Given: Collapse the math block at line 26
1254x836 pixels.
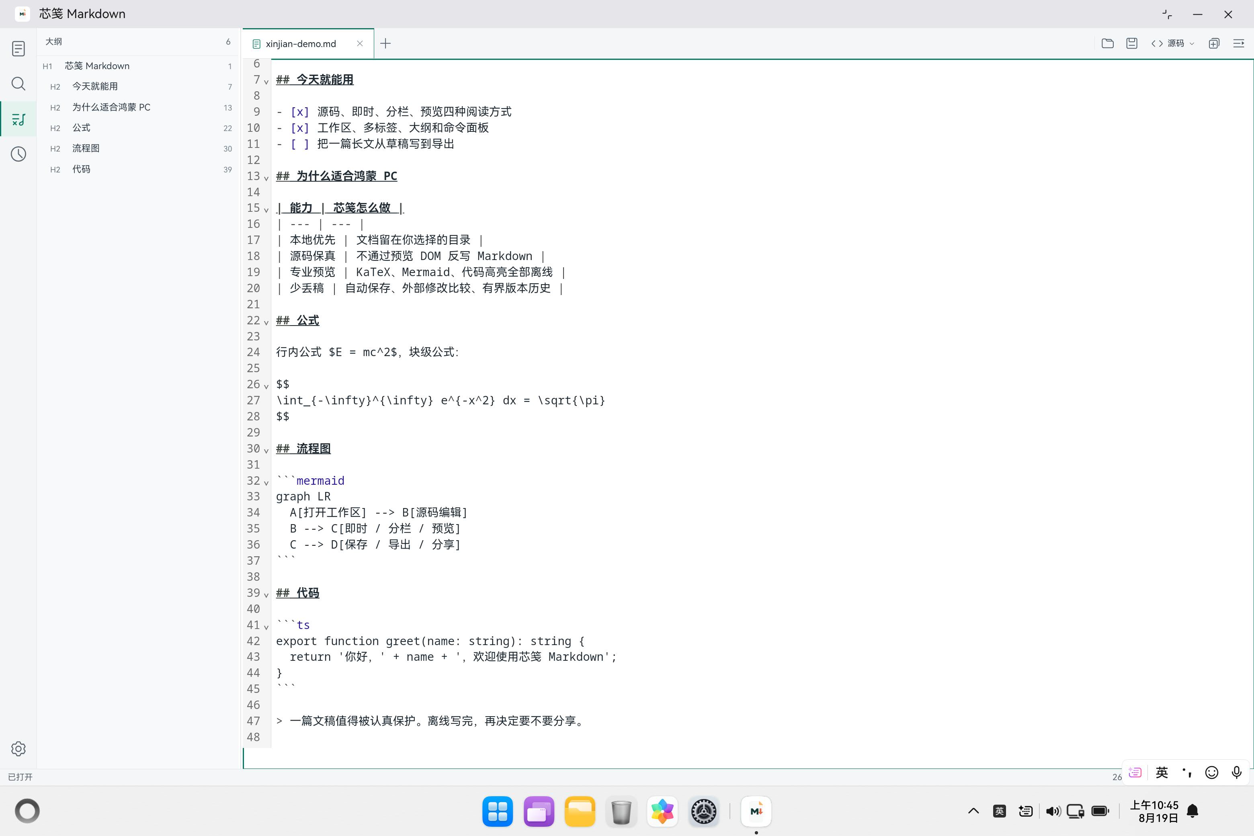Looking at the screenshot, I should [x=266, y=387].
